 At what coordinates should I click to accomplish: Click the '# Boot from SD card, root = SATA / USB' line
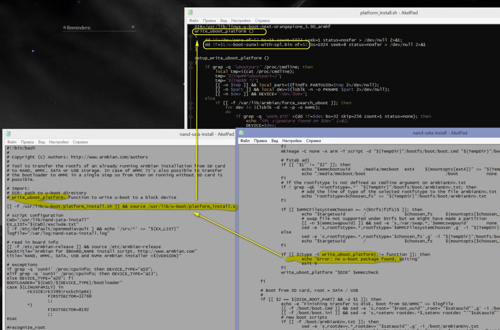tap(309, 290)
